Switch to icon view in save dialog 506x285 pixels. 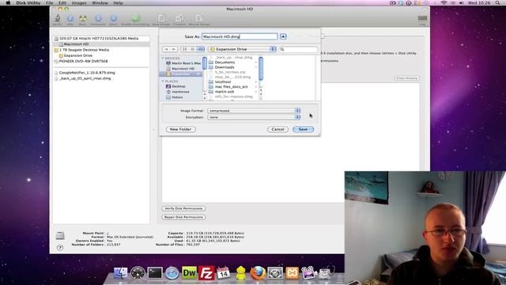184,49
